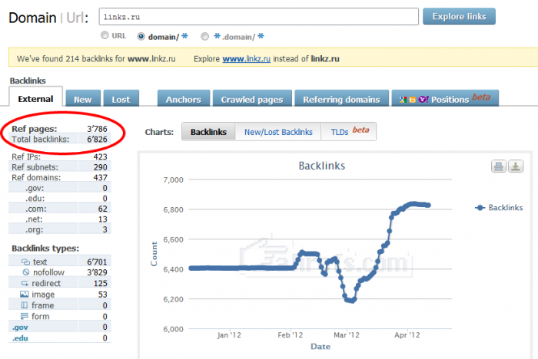This screenshot has height=359, width=538.
Task: Follow the www.linkz.ru link
Action: [x=247, y=59]
